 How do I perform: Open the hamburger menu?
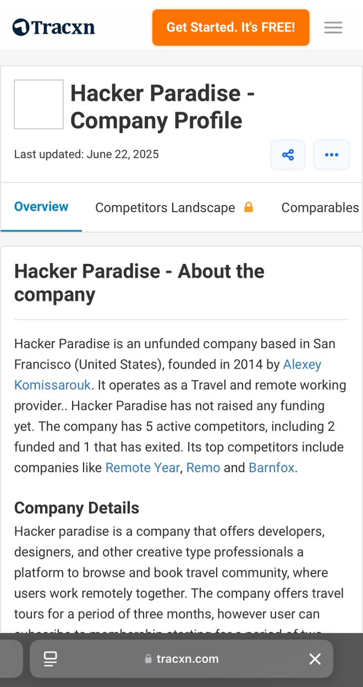point(333,27)
